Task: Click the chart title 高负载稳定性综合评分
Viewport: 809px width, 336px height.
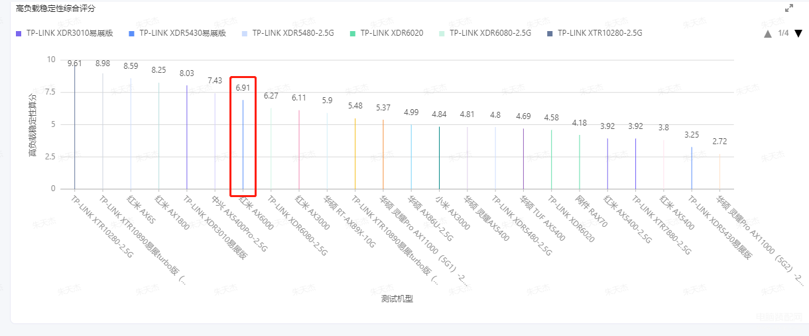Action: tap(56, 9)
